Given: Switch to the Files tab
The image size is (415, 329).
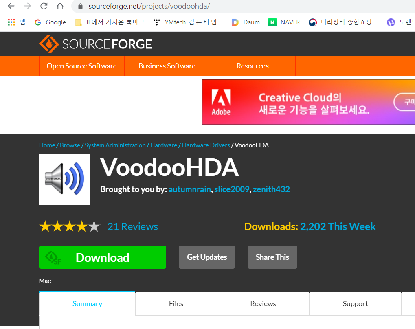Looking at the screenshot, I should [x=176, y=304].
